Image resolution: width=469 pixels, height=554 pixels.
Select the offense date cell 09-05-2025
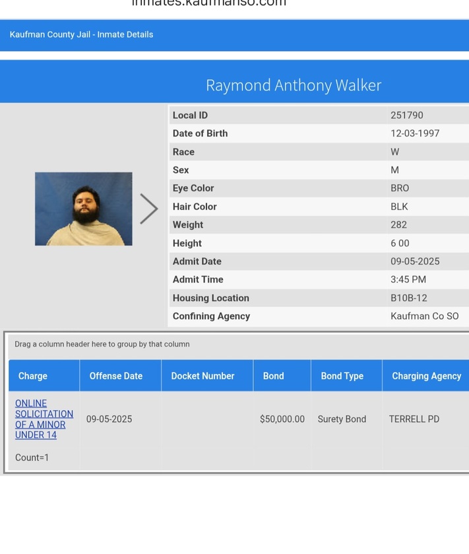pyautogui.click(x=109, y=419)
